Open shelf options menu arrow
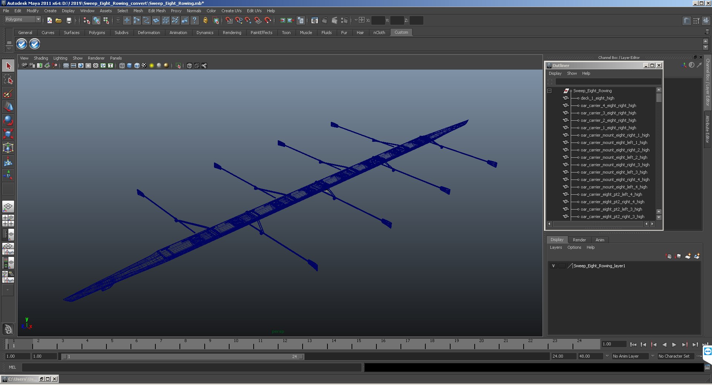712x385 pixels. tap(9, 49)
